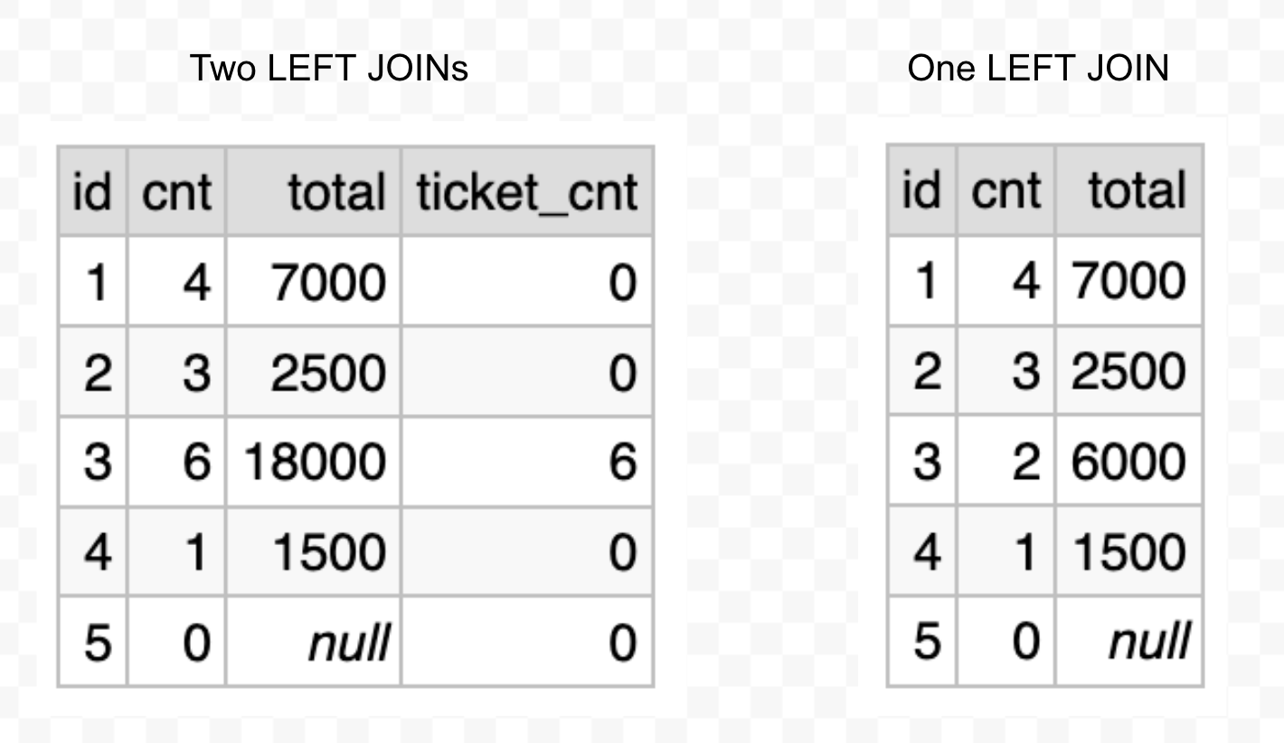1284x743 pixels.
Task: Select the ticket_cnt column header
Action: coord(526,193)
